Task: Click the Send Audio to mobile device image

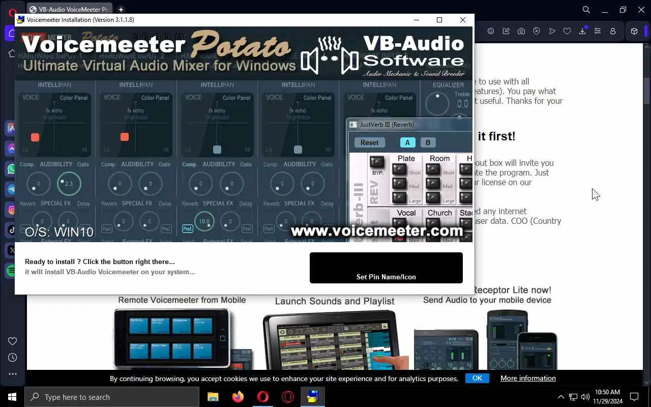Action: (x=487, y=340)
